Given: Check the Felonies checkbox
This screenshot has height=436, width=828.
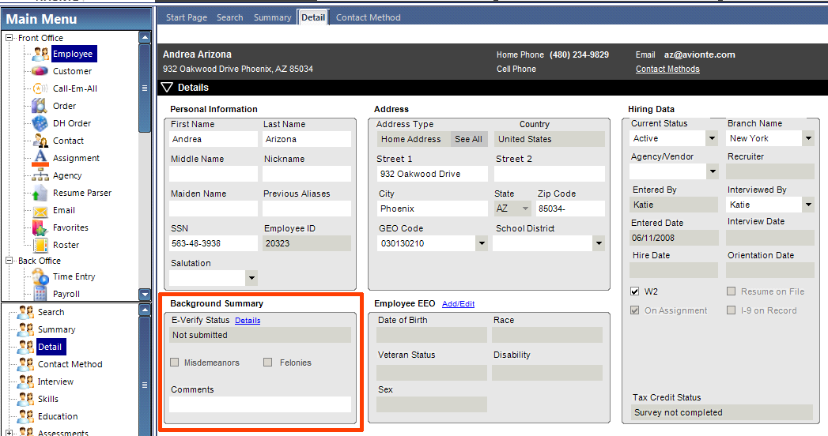Looking at the screenshot, I should (268, 363).
